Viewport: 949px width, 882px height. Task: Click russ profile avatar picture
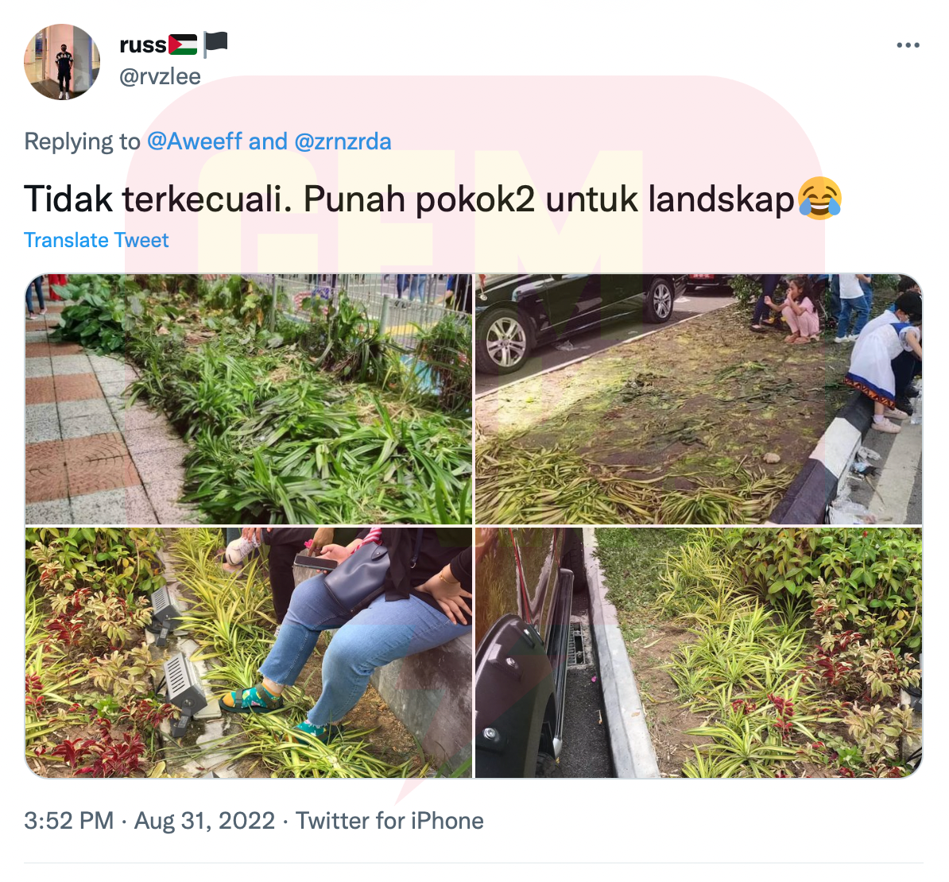[62, 62]
